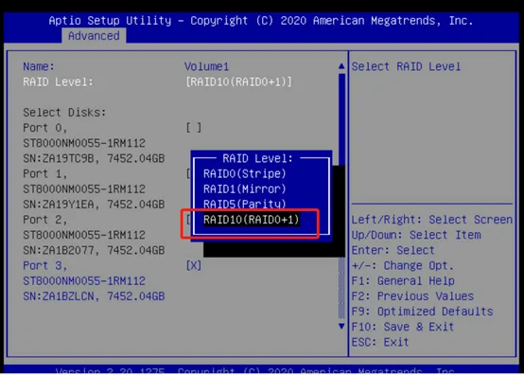The height and width of the screenshot is (375, 524).
Task: Click the Select Disks: heading
Action: pos(64,113)
